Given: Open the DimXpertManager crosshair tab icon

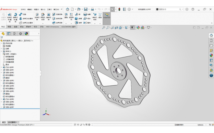Looking at the screenshot, I should click(21, 34).
